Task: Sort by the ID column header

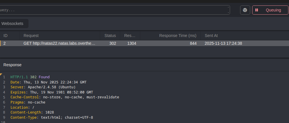Action: 5,36
